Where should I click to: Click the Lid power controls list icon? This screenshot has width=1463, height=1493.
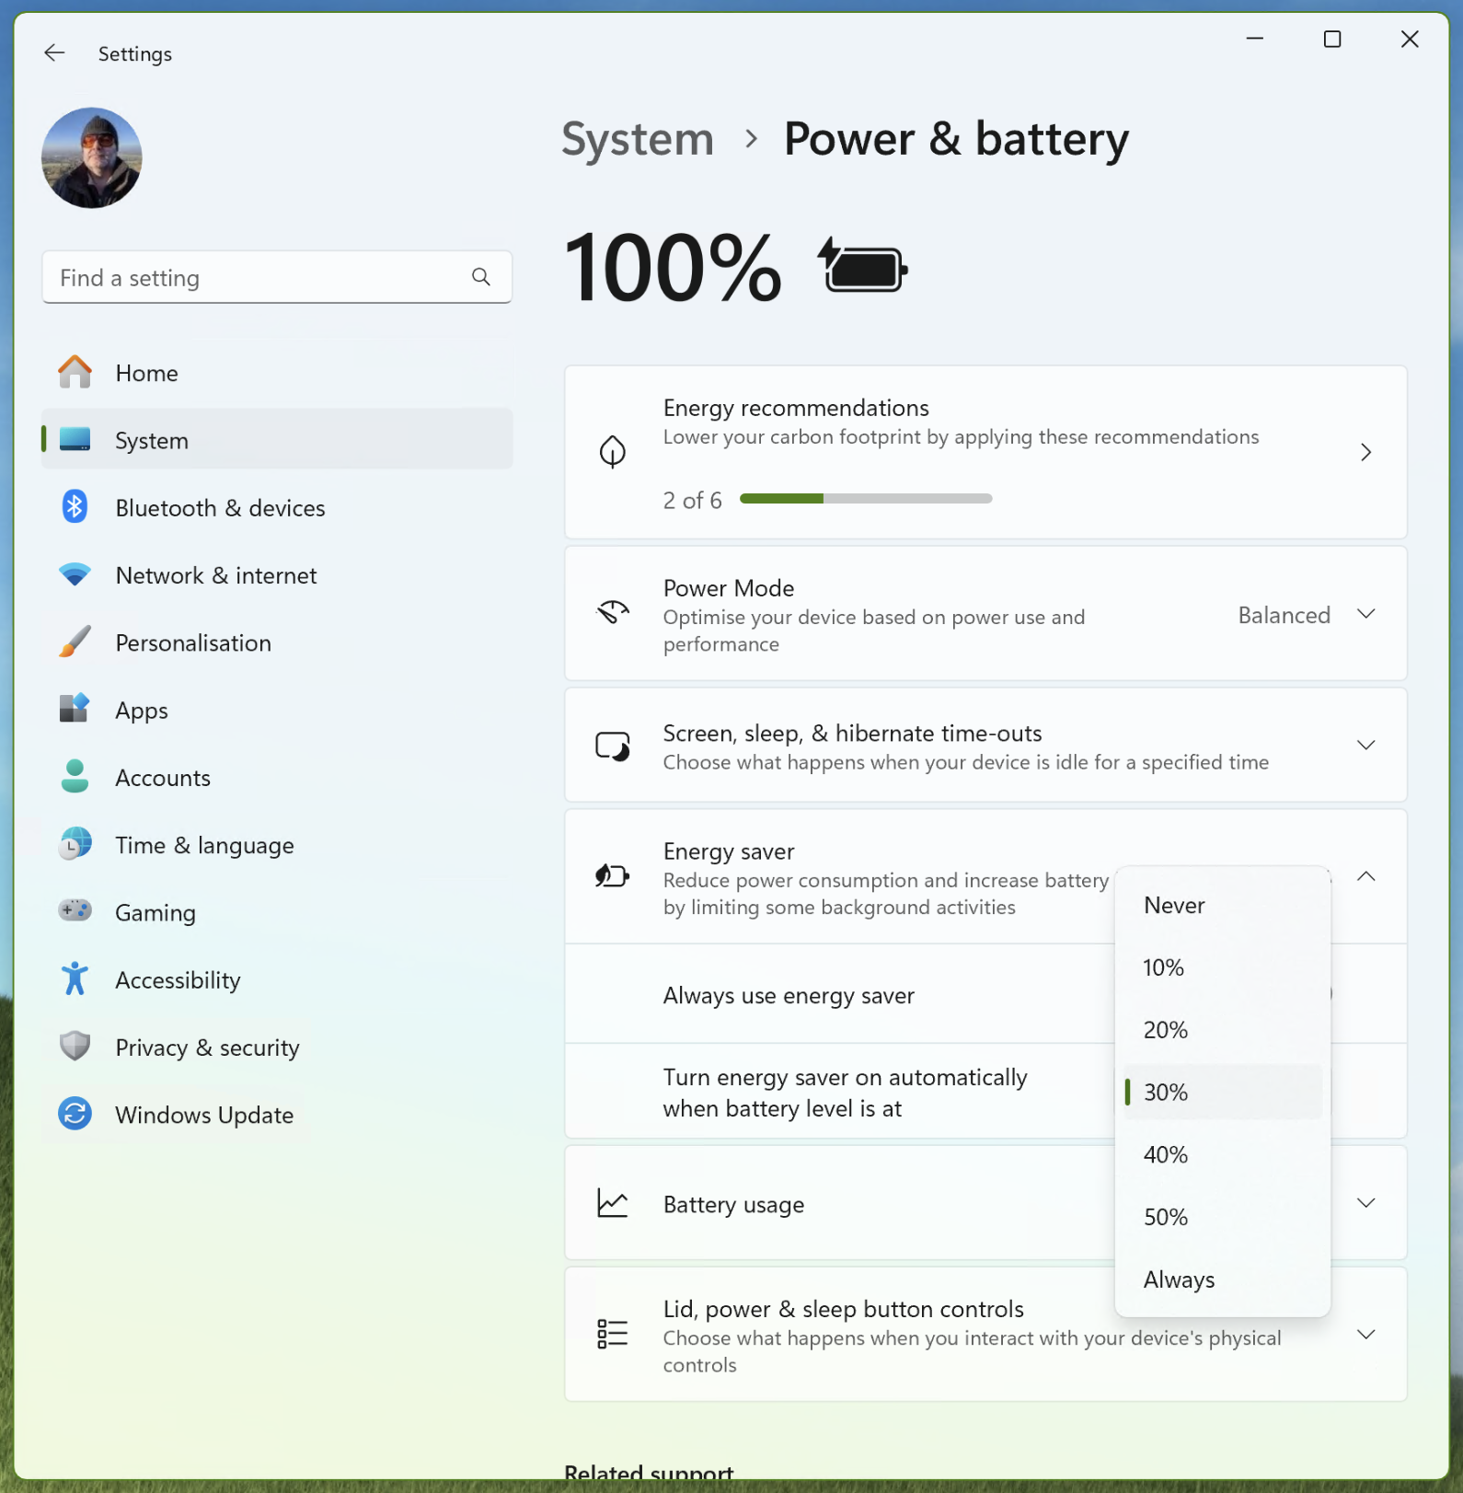(613, 1334)
